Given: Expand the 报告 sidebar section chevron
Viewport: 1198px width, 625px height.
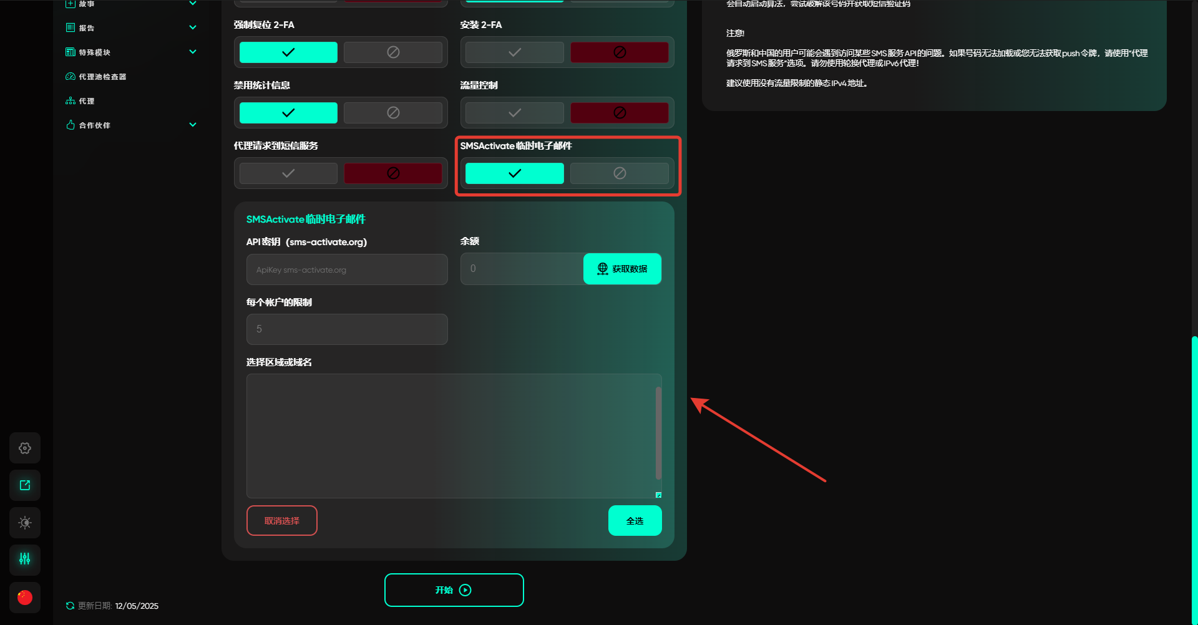Looking at the screenshot, I should click(x=193, y=27).
